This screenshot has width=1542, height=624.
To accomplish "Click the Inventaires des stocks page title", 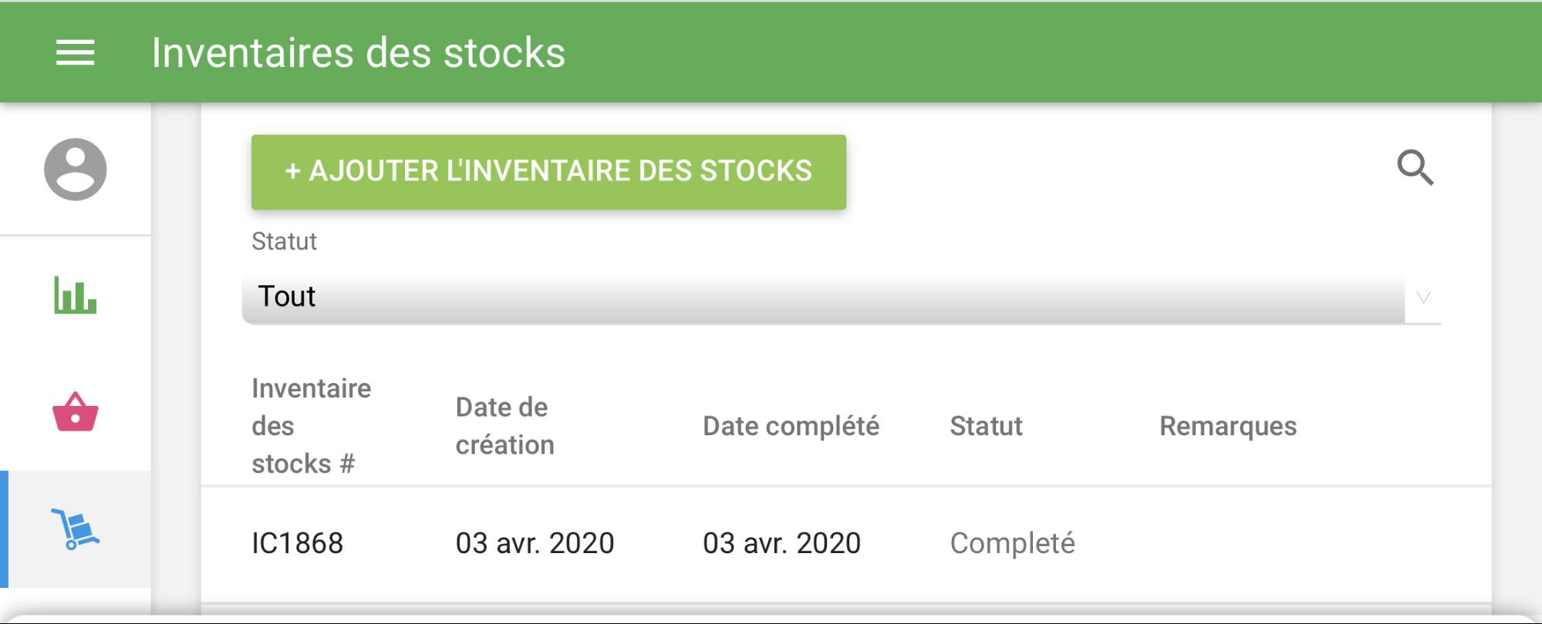I will point(358,52).
